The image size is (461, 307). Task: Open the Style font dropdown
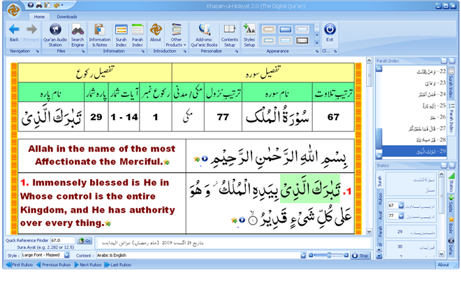(67, 255)
